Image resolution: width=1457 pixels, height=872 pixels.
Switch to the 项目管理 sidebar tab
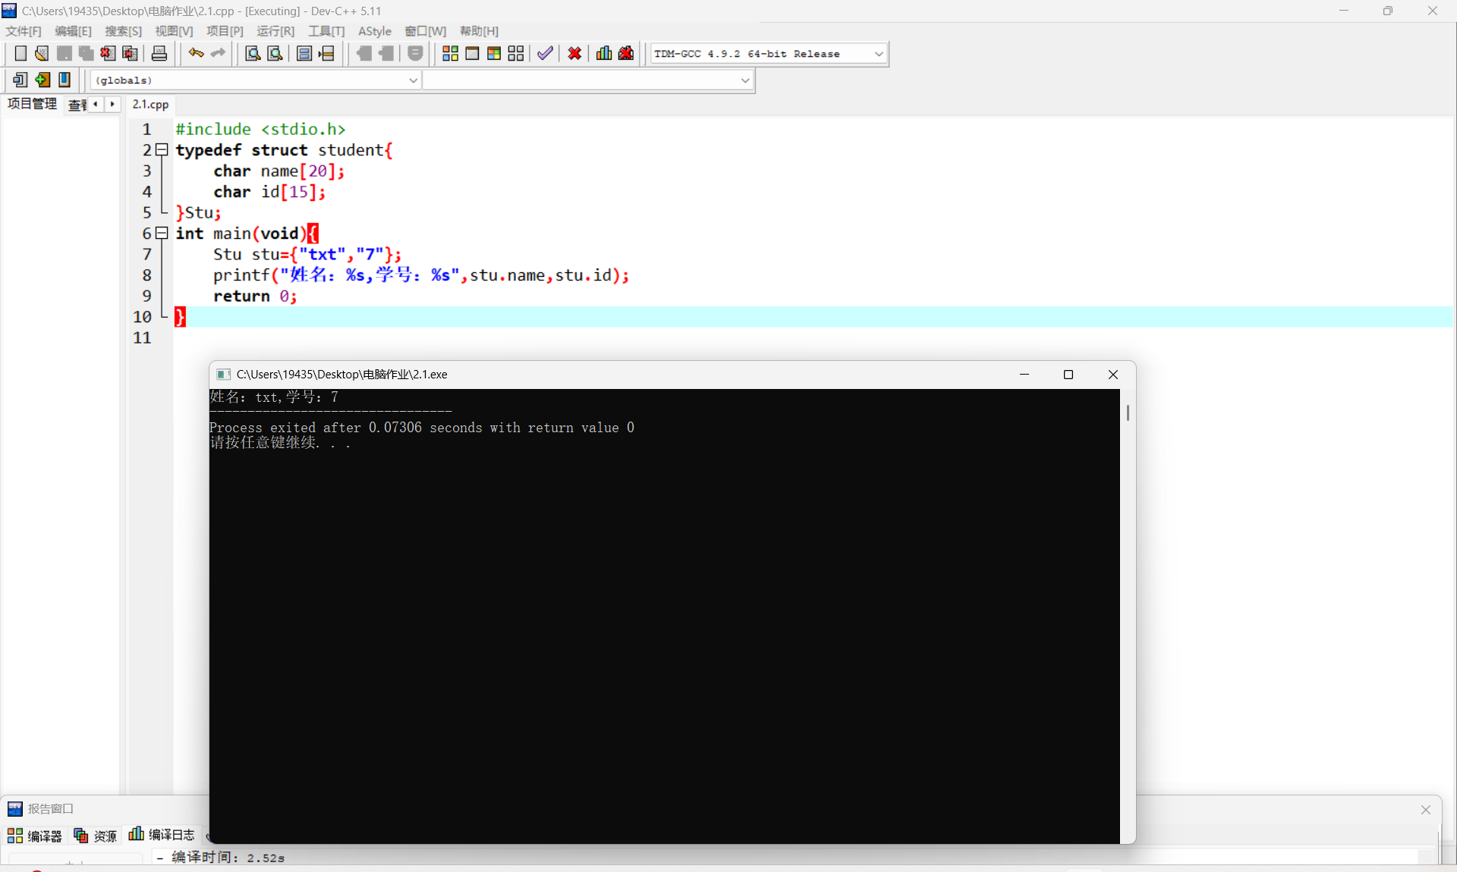point(32,104)
